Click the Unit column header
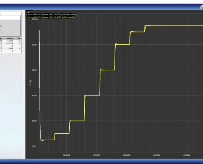 pyautogui.click(x=18, y=39)
